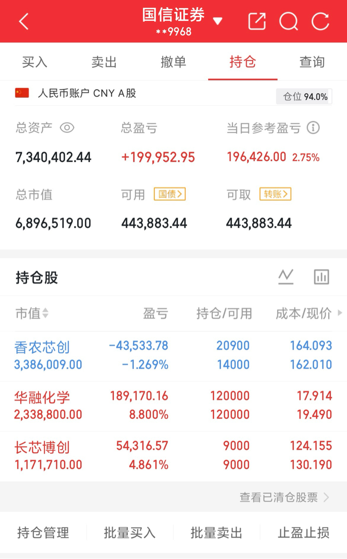Open 持仓管理
The image size is (347, 559).
click(x=43, y=533)
